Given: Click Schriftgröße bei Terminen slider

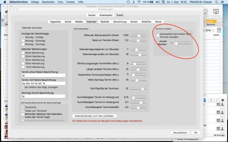Looking at the screenshot, I should (138, 89).
